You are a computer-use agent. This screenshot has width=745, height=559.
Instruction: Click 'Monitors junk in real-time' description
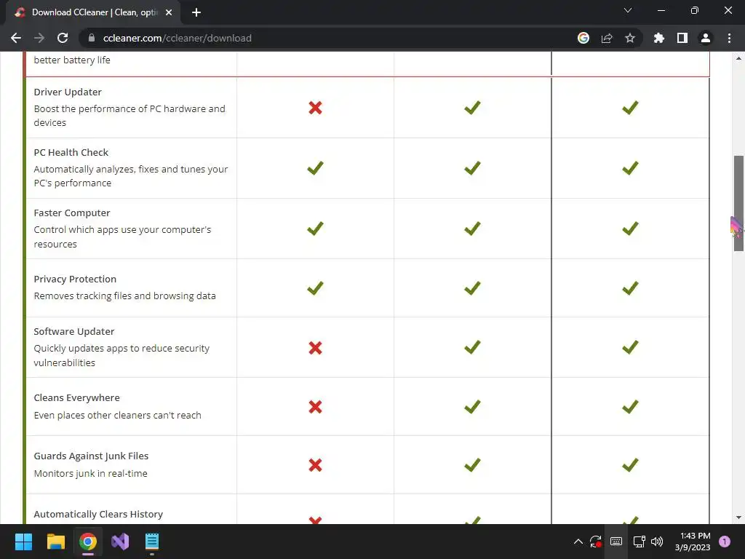coord(90,473)
